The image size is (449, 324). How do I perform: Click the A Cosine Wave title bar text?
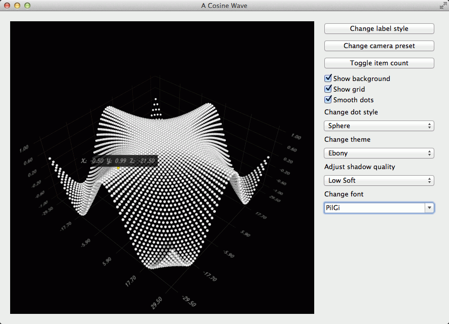click(224, 6)
